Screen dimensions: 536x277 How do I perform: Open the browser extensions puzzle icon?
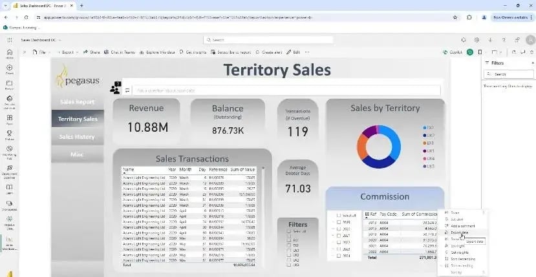click(x=469, y=17)
